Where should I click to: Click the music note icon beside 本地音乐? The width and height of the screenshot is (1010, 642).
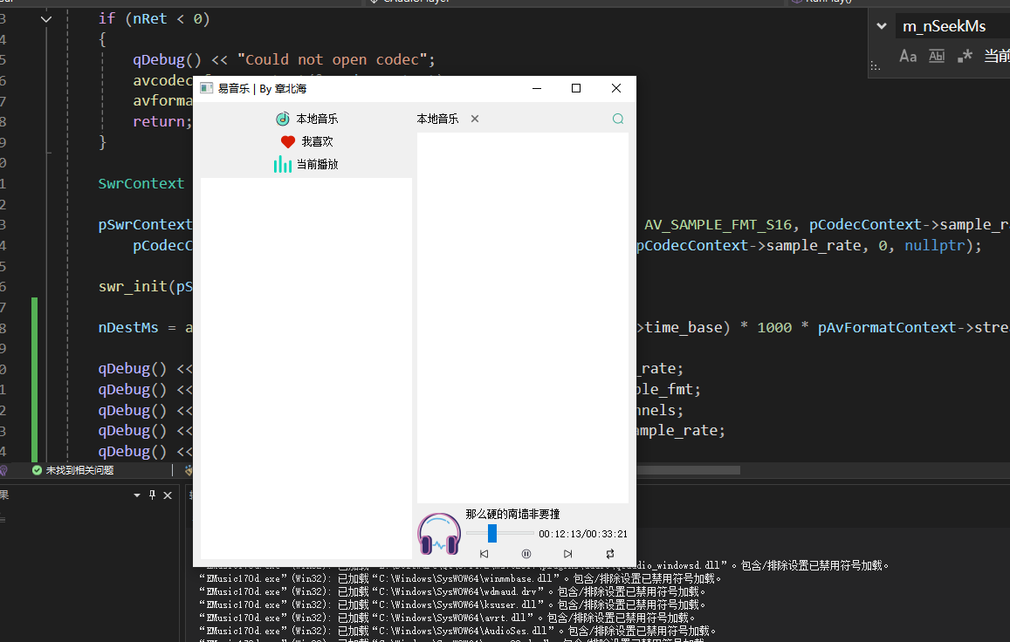[x=283, y=119]
